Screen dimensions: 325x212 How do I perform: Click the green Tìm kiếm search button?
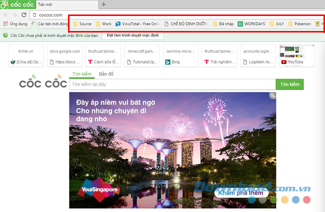coord(289,84)
